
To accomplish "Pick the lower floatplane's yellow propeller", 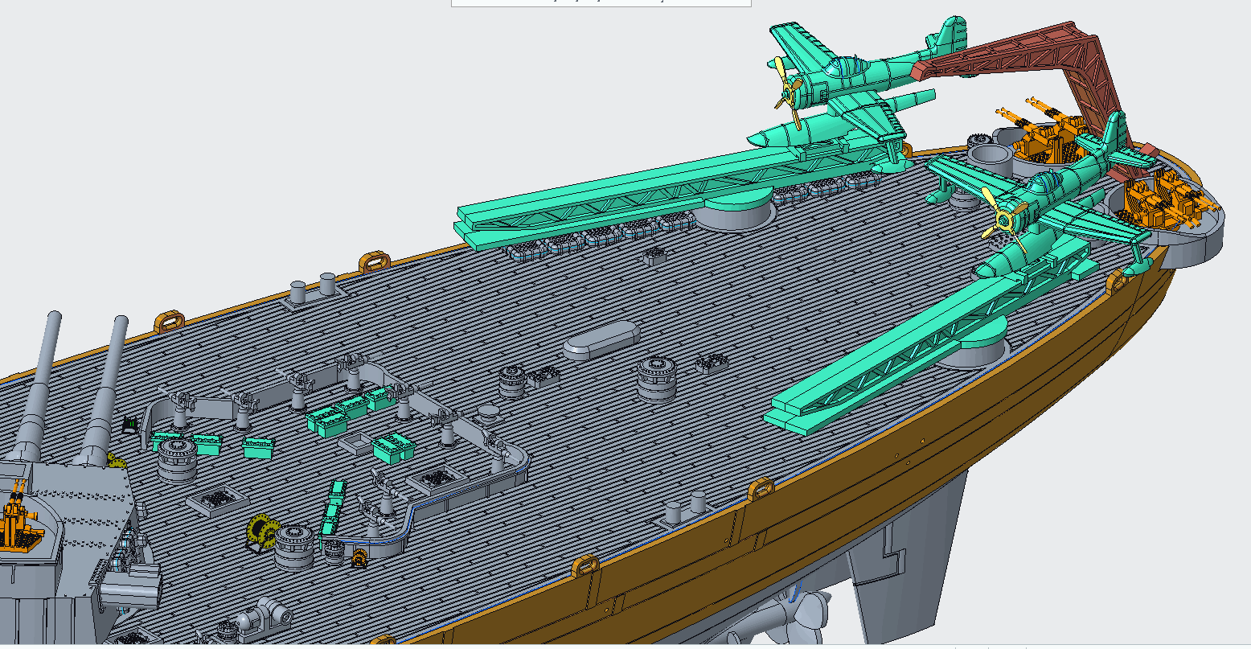I will click(1003, 220).
